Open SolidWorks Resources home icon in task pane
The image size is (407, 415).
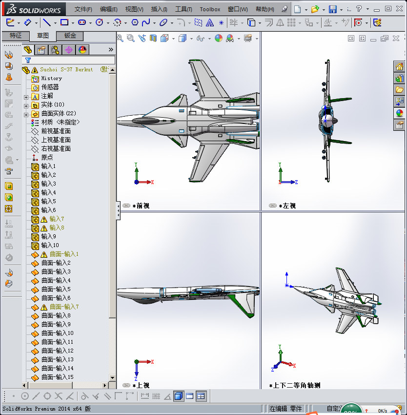[399, 66]
